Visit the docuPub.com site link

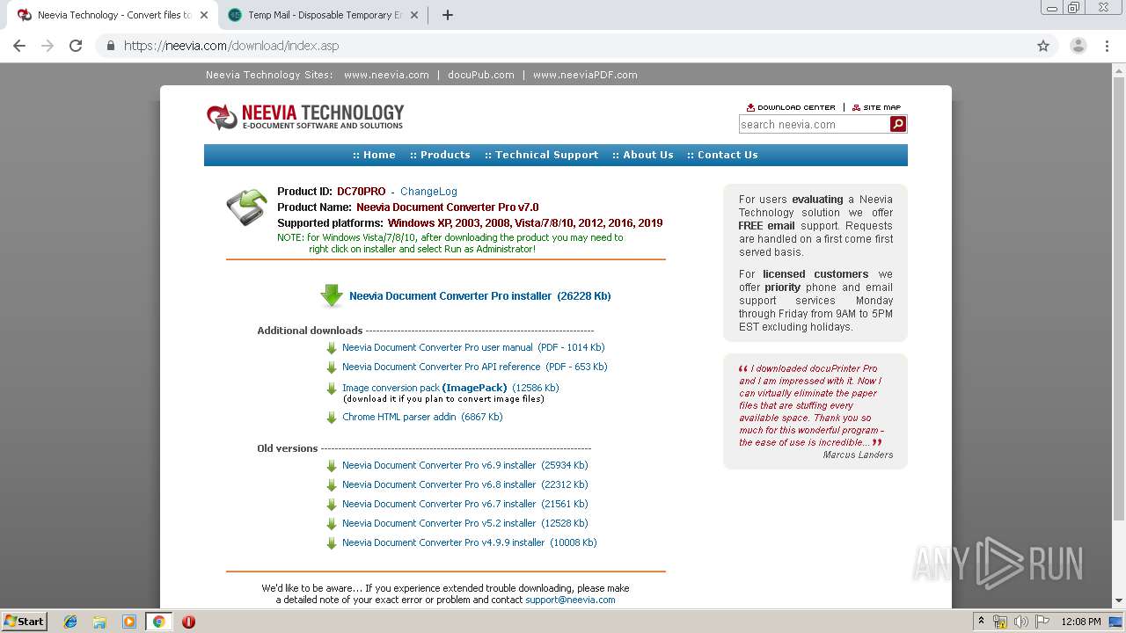480,75
